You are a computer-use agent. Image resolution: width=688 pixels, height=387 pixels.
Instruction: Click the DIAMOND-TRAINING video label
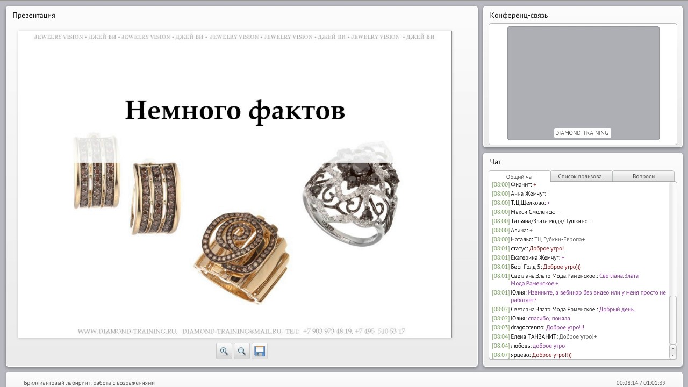pos(582,133)
